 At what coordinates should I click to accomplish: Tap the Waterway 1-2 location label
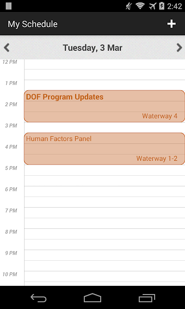(157, 158)
